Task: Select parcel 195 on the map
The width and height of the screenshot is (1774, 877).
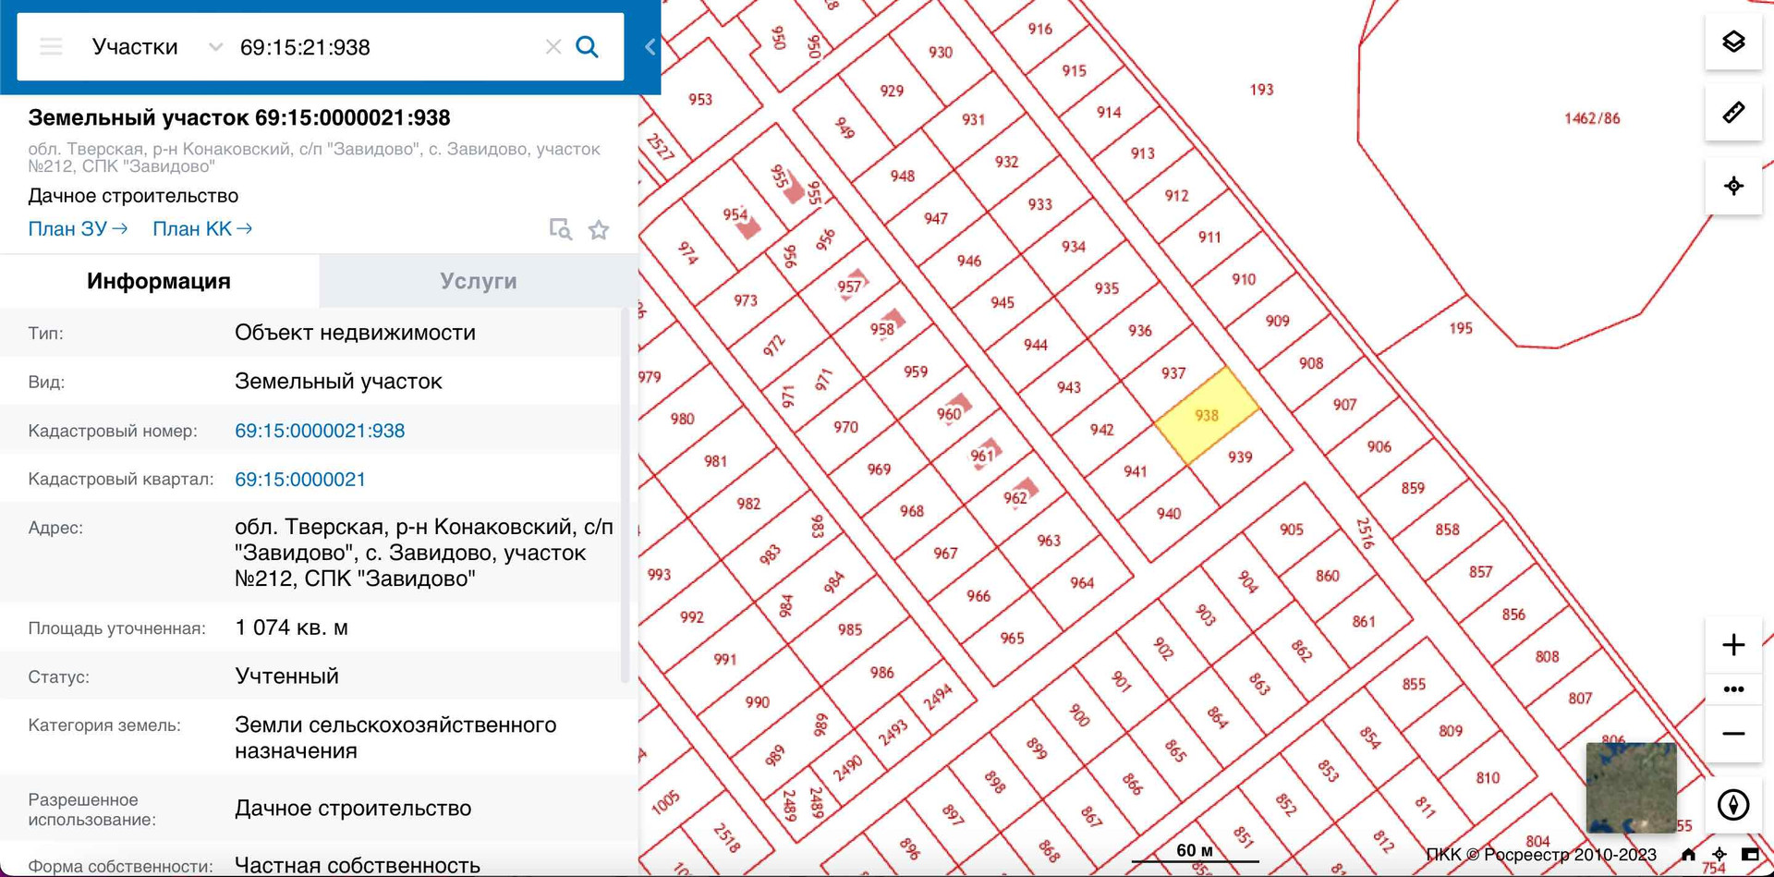Action: tap(1461, 328)
